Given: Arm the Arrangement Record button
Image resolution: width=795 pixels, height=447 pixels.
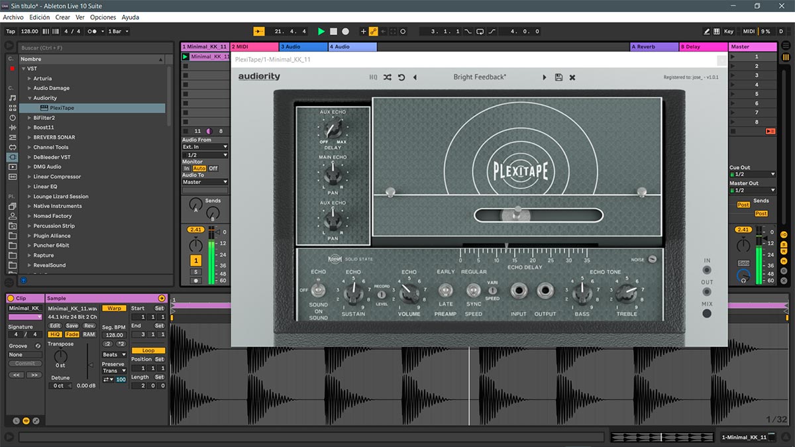Looking at the screenshot, I should [x=346, y=31].
